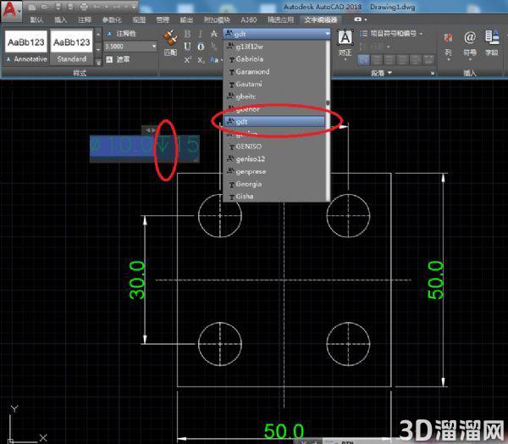Choose GENISO font in the list

click(274, 147)
